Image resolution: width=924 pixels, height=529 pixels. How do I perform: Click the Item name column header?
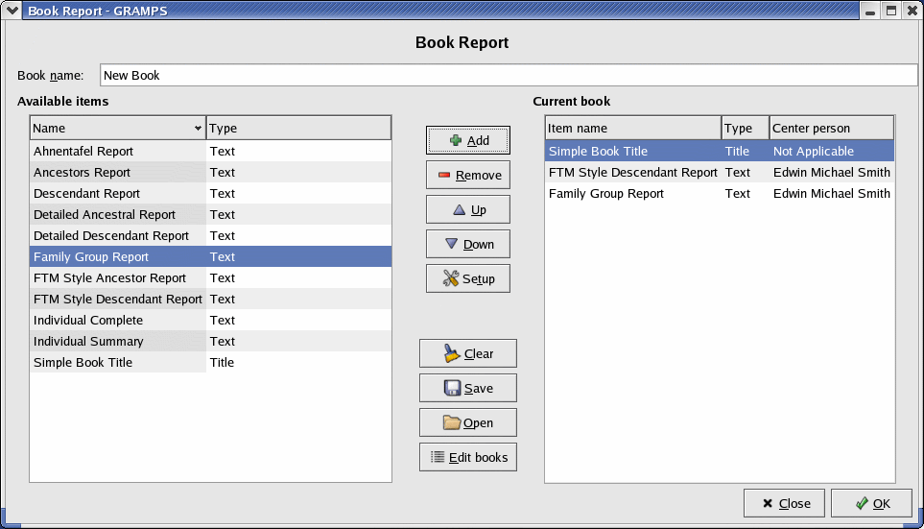point(632,128)
